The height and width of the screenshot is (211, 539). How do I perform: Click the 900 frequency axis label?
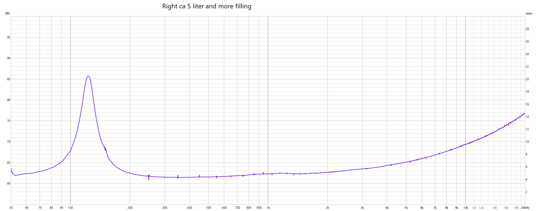[x=259, y=208]
